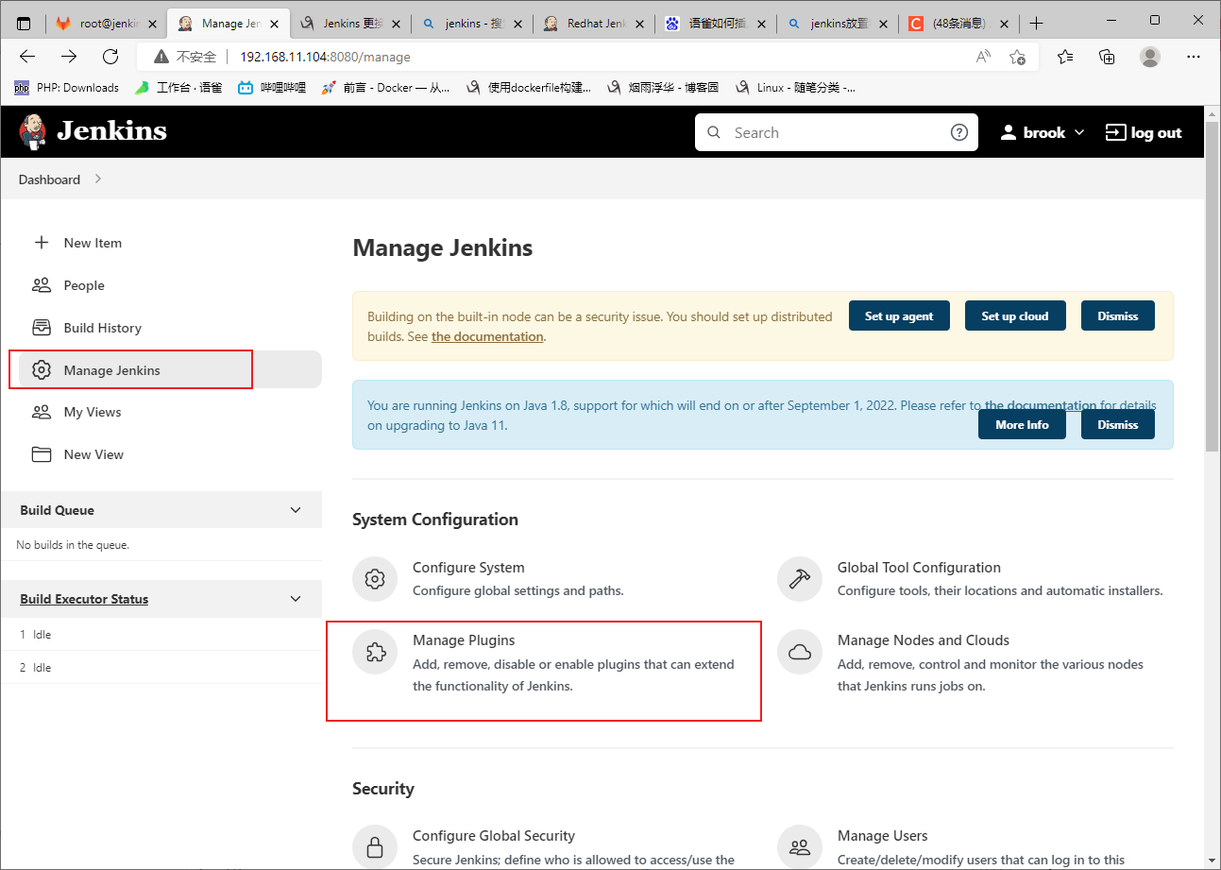
Task: Reload the page with refresh icon
Action: (110, 57)
